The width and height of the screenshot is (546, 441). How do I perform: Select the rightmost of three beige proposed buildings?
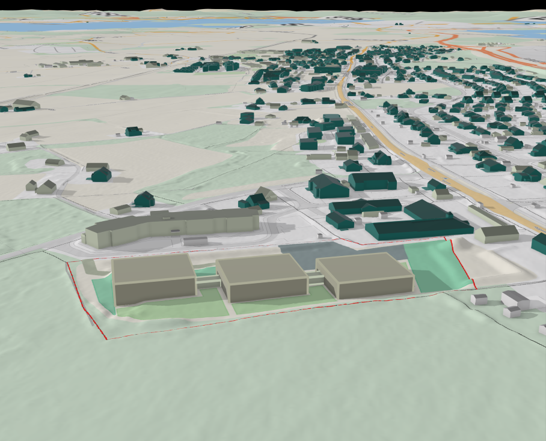click(x=365, y=275)
